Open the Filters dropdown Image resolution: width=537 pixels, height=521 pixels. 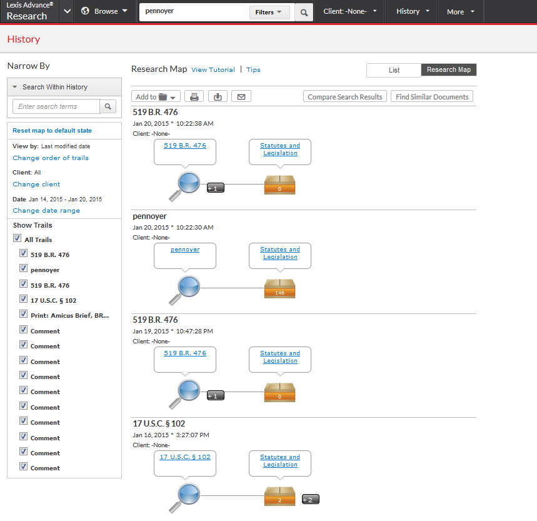pyautogui.click(x=269, y=11)
